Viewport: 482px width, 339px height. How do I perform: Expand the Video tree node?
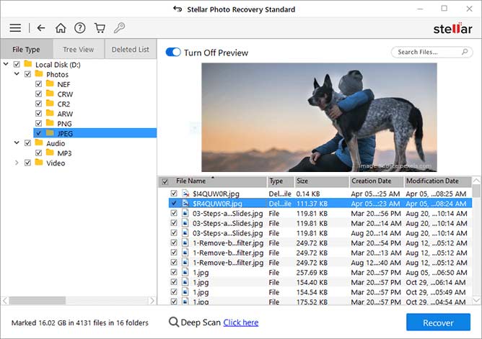pos(17,163)
